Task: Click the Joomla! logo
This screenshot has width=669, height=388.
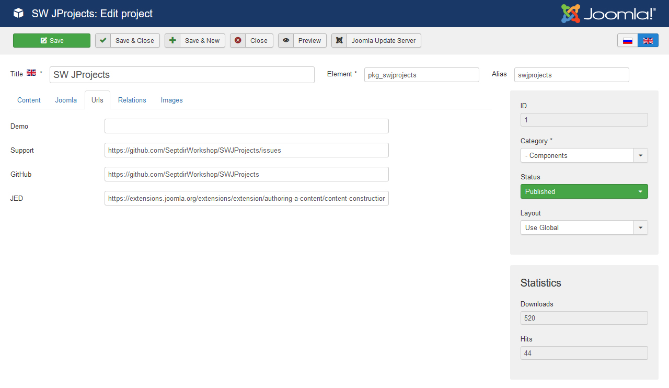Action: click(x=608, y=14)
